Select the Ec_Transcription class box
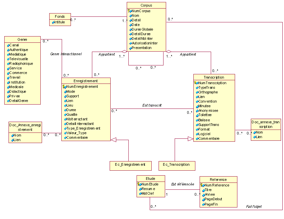 tap(177, 166)
